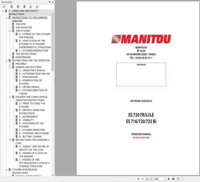200x182 pixels.
Task: Click the bookmarks vertical scrollbar thumb
Action: 53,42
